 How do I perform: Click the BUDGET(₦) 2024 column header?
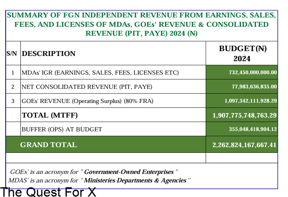click(243, 53)
